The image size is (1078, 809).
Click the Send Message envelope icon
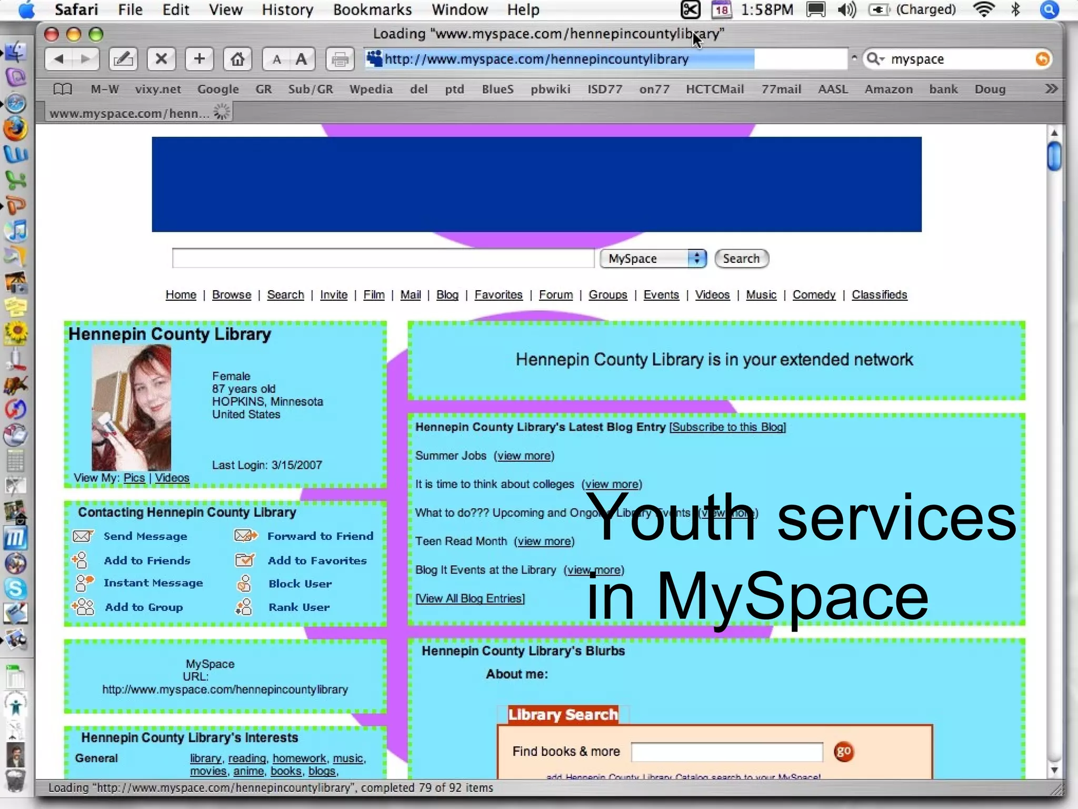point(83,536)
